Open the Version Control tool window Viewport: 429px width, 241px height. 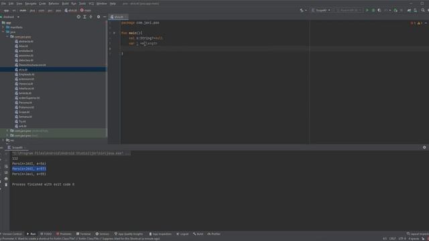pos(11,234)
